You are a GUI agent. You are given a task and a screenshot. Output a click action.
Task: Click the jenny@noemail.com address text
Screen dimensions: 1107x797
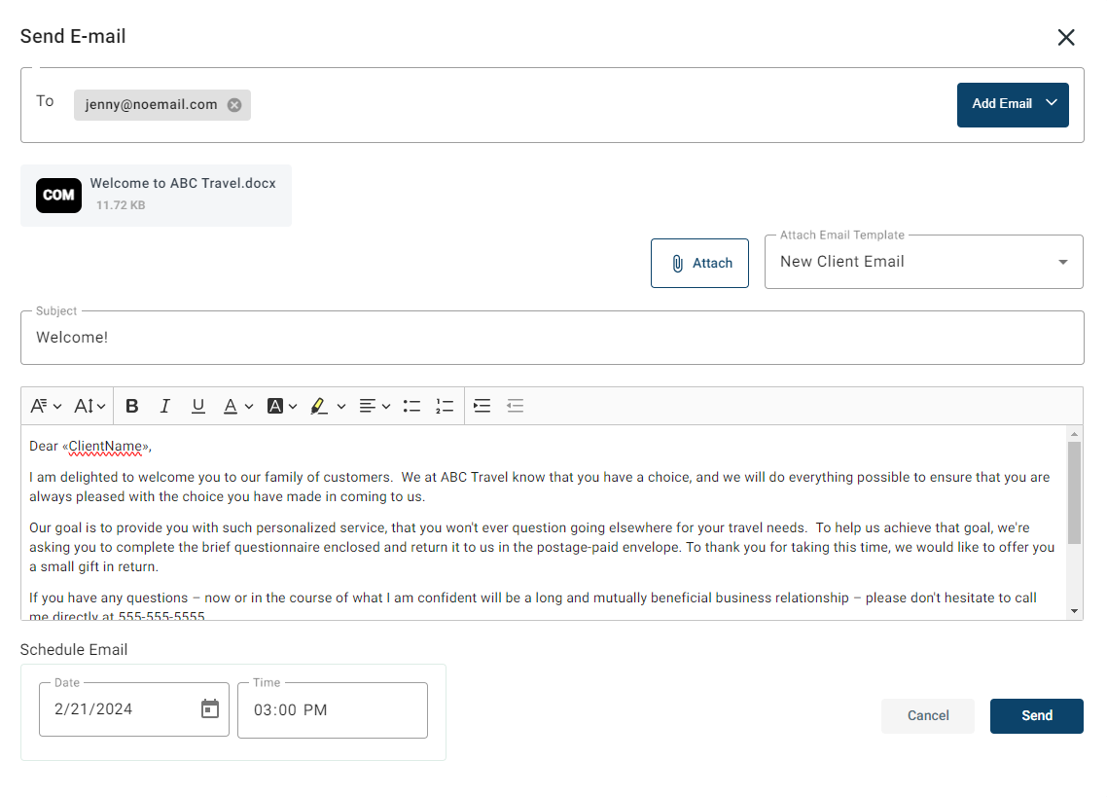[x=151, y=104]
